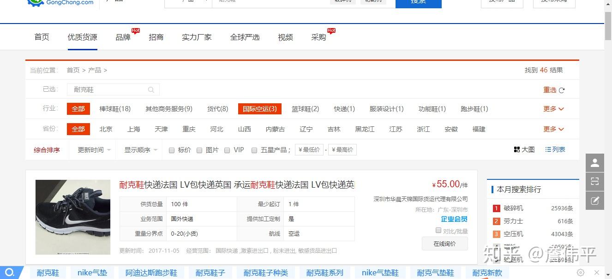Open the 品牌 nav item
Image resolution: width=612 pixels, height=279 pixels.
pyautogui.click(x=123, y=37)
